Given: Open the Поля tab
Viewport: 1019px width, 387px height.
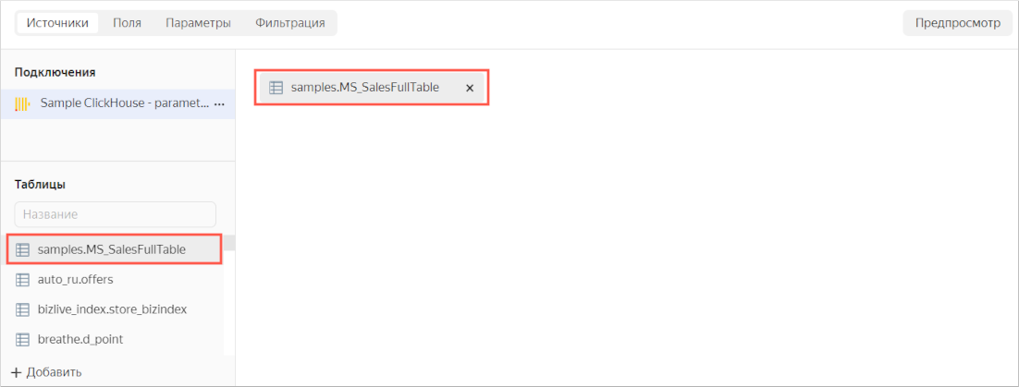Looking at the screenshot, I should pyautogui.click(x=127, y=23).
